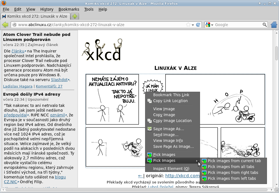Click the Google search engine icon
The image size is (279, 193).
[208, 25]
